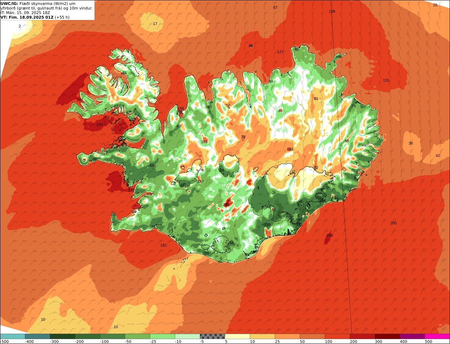Click the '82' value on the map
The image size is (450, 344).
316,168
